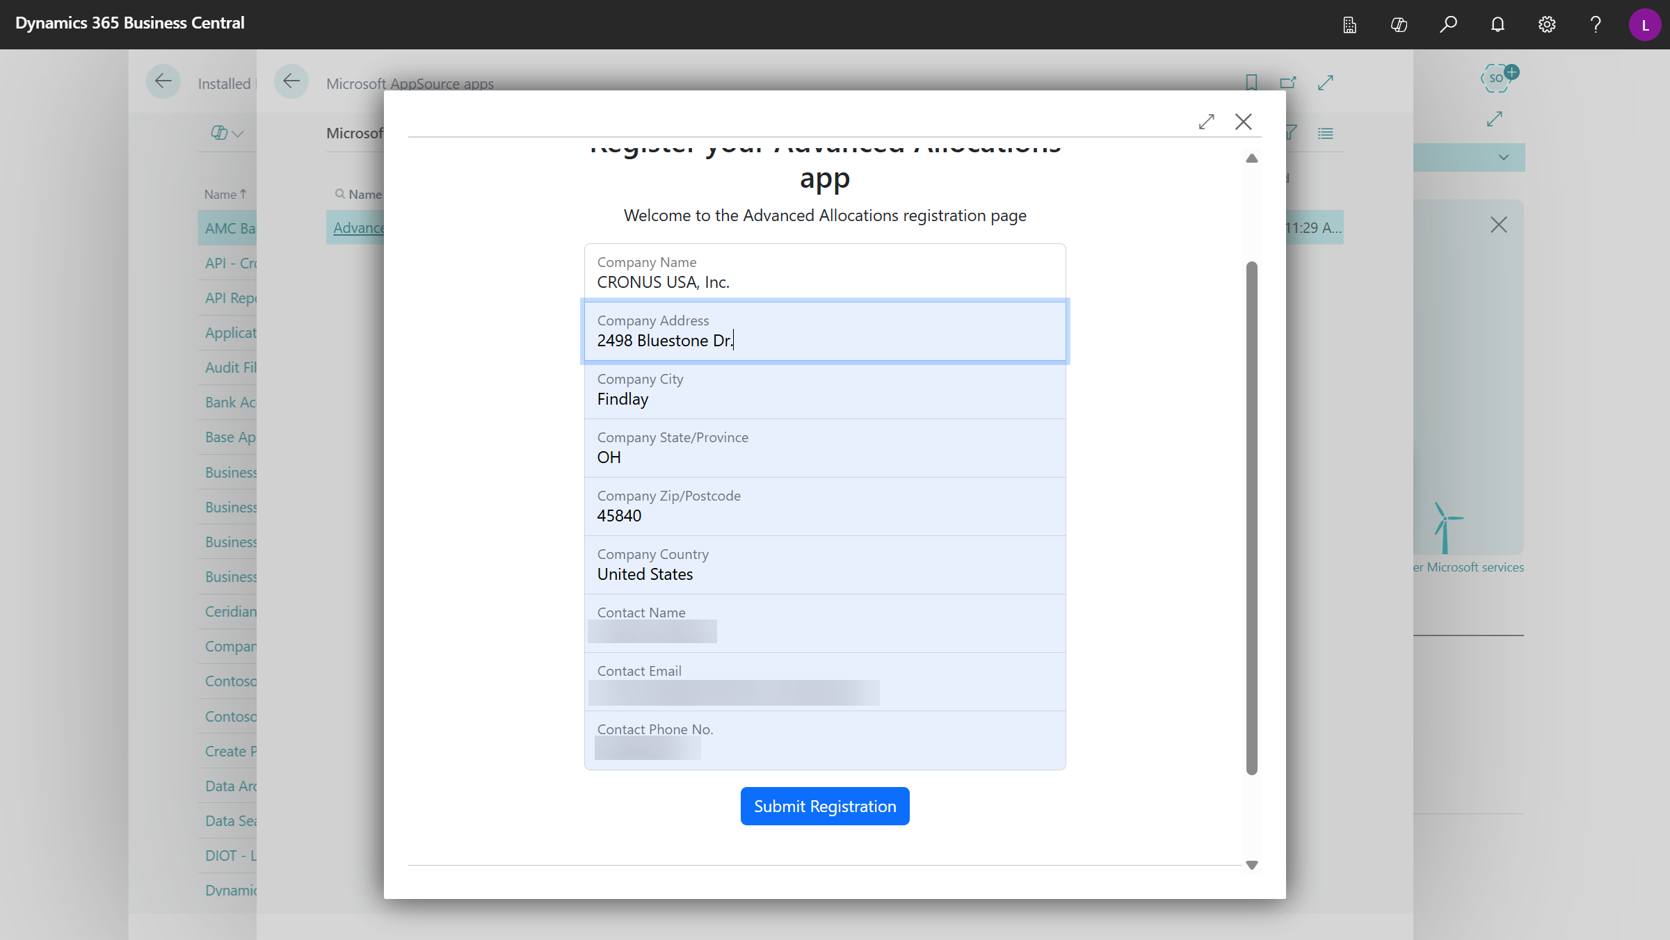Open the account menu for user L

point(1645,24)
